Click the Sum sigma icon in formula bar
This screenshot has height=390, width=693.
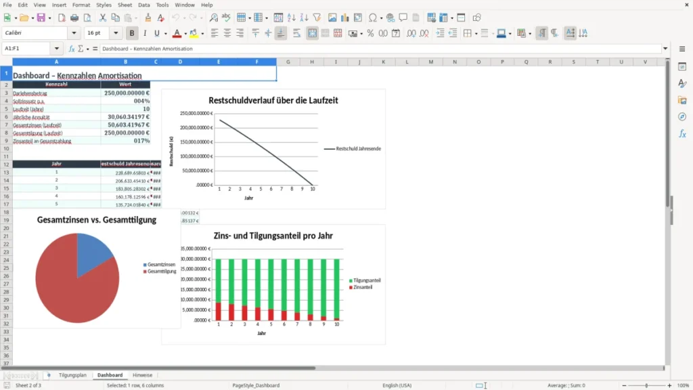point(81,49)
